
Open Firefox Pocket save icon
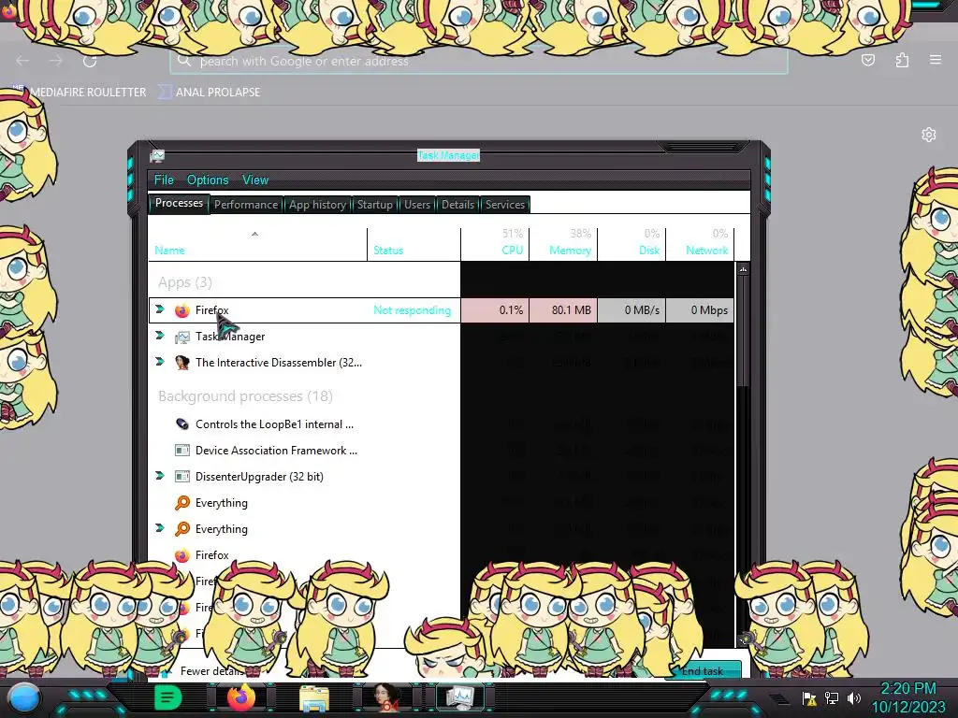pyautogui.click(x=868, y=60)
